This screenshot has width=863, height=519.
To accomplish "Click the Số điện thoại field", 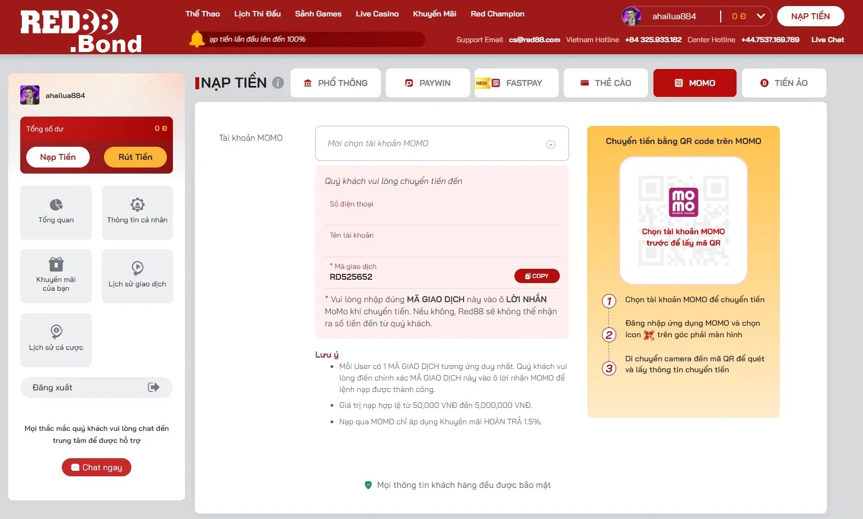I will 443,210.
